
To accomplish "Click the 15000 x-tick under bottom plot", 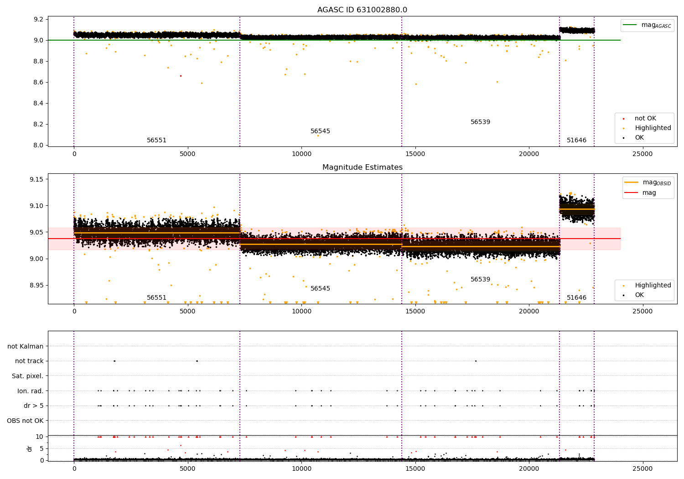I will pos(415,469).
